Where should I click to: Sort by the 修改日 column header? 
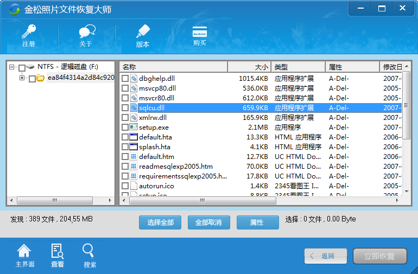click(391, 67)
